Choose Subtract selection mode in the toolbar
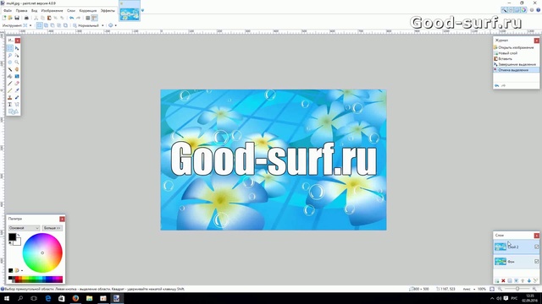The width and height of the screenshot is (542, 304). coord(53,25)
